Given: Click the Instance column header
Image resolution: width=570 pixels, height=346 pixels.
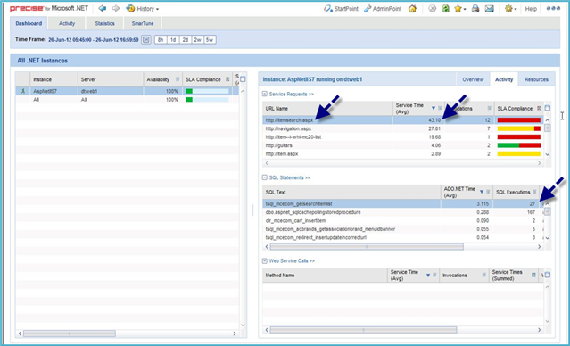Looking at the screenshot, I should (x=54, y=79).
